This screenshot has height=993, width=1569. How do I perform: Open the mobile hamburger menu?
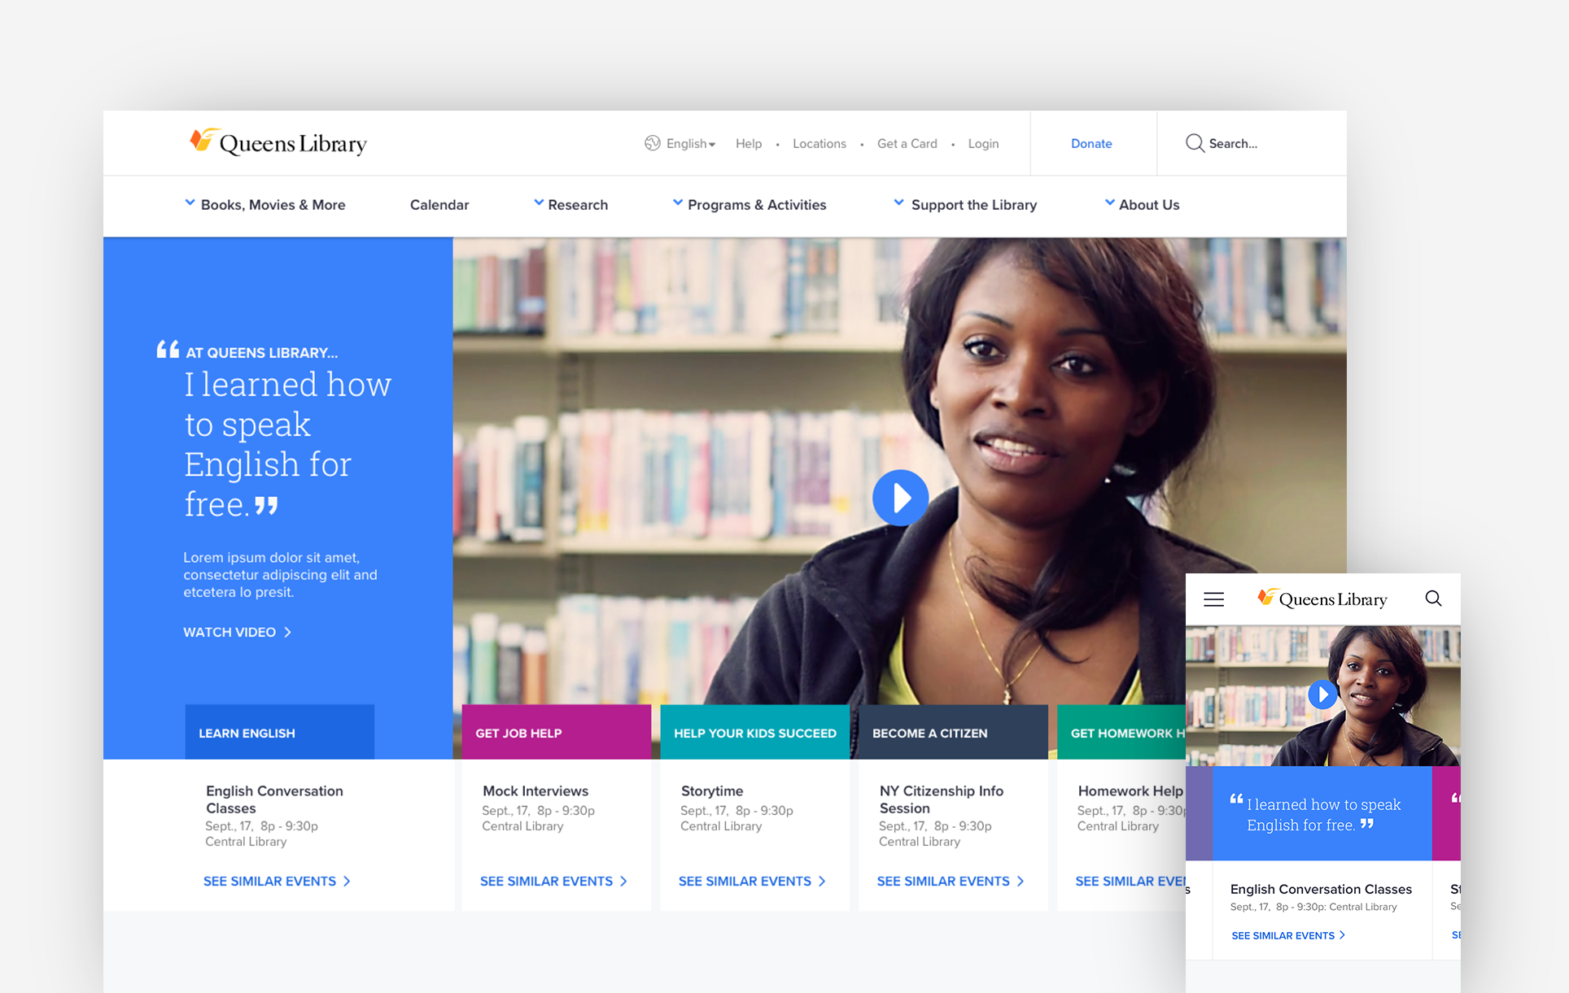1213,599
